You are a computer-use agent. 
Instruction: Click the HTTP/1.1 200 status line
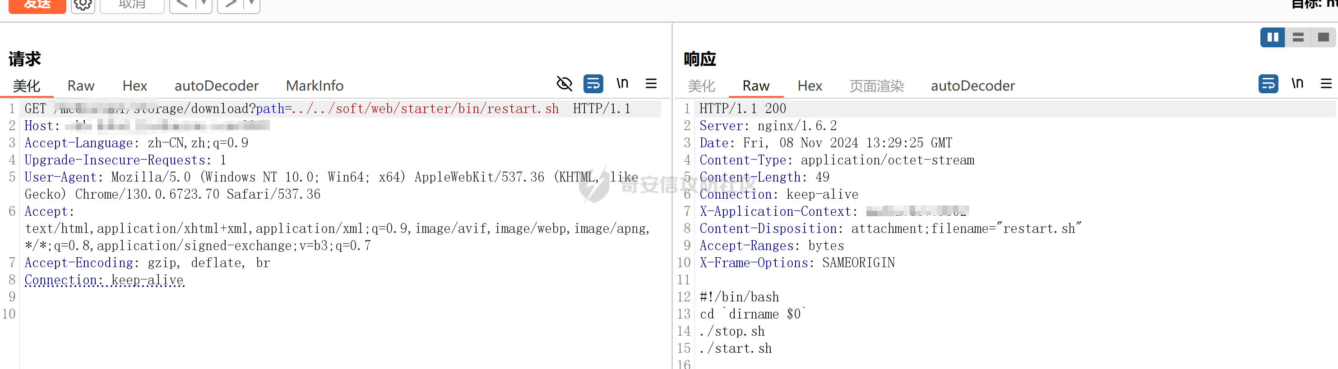pyautogui.click(x=742, y=108)
